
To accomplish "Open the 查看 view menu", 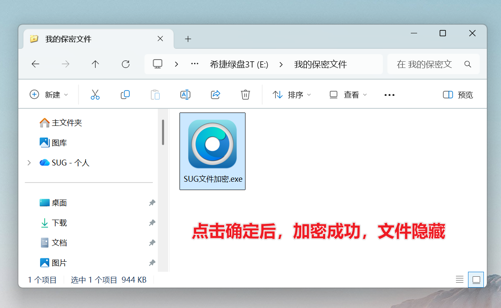I will (348, 95).
